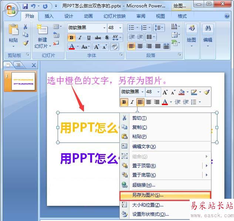
Task: Insert a new slide via 新建幻灯片 icon
Action: pos(43,30)
